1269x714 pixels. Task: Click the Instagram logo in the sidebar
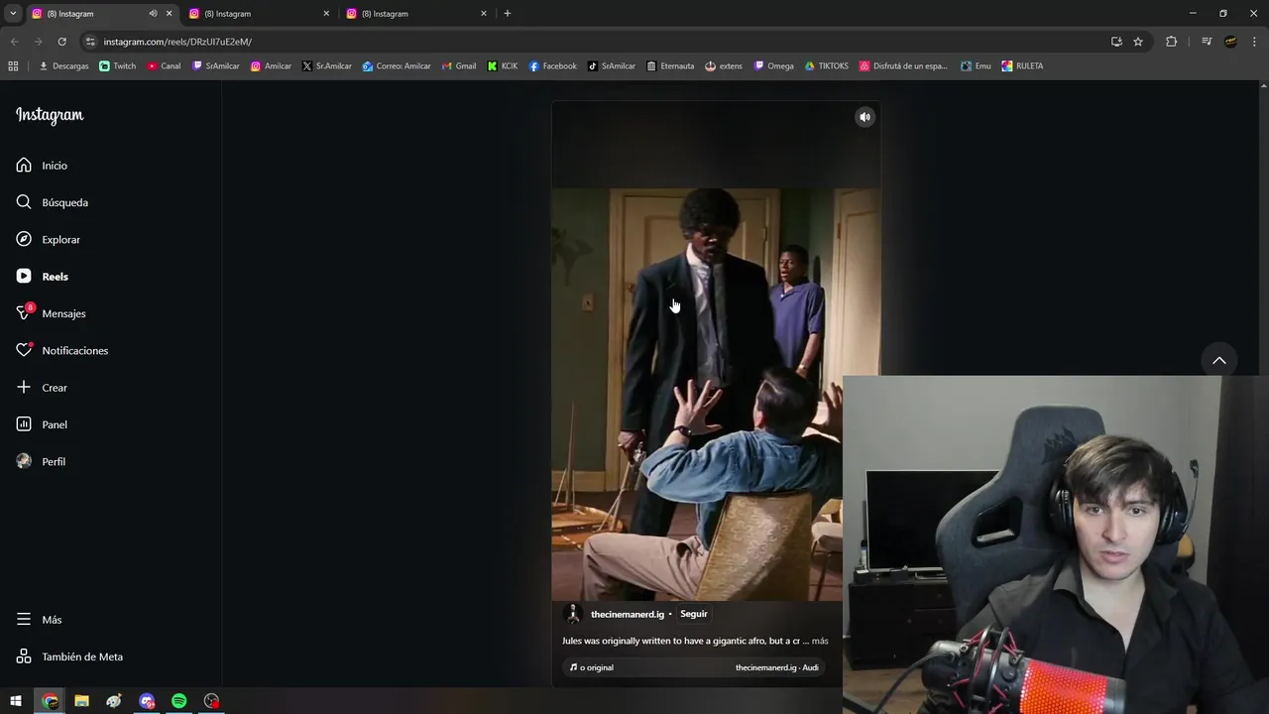[50, 115]
